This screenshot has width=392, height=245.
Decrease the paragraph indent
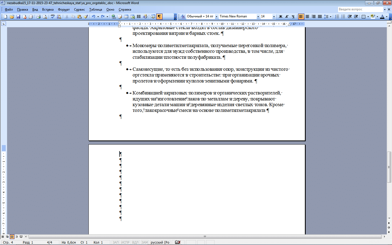click(x=350, y=17)
